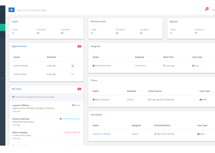Toggle the blue hamburger menu button
The image size is (215, 153).
(x=11, y=10)
